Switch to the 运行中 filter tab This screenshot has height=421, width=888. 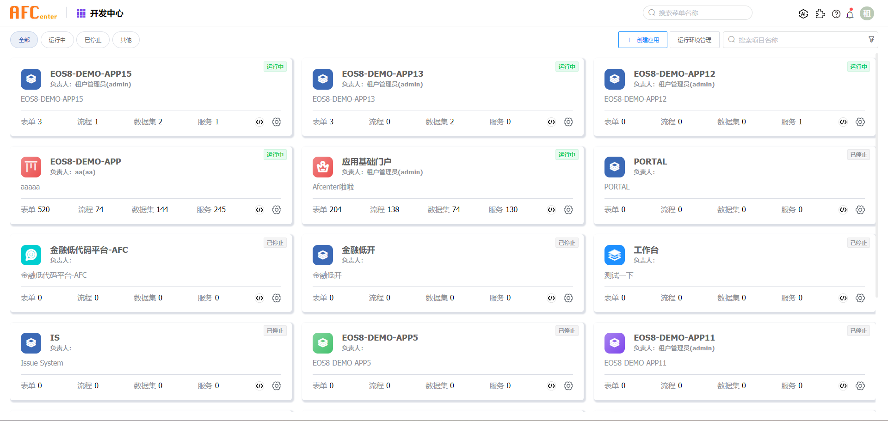(x=57, y=40)
